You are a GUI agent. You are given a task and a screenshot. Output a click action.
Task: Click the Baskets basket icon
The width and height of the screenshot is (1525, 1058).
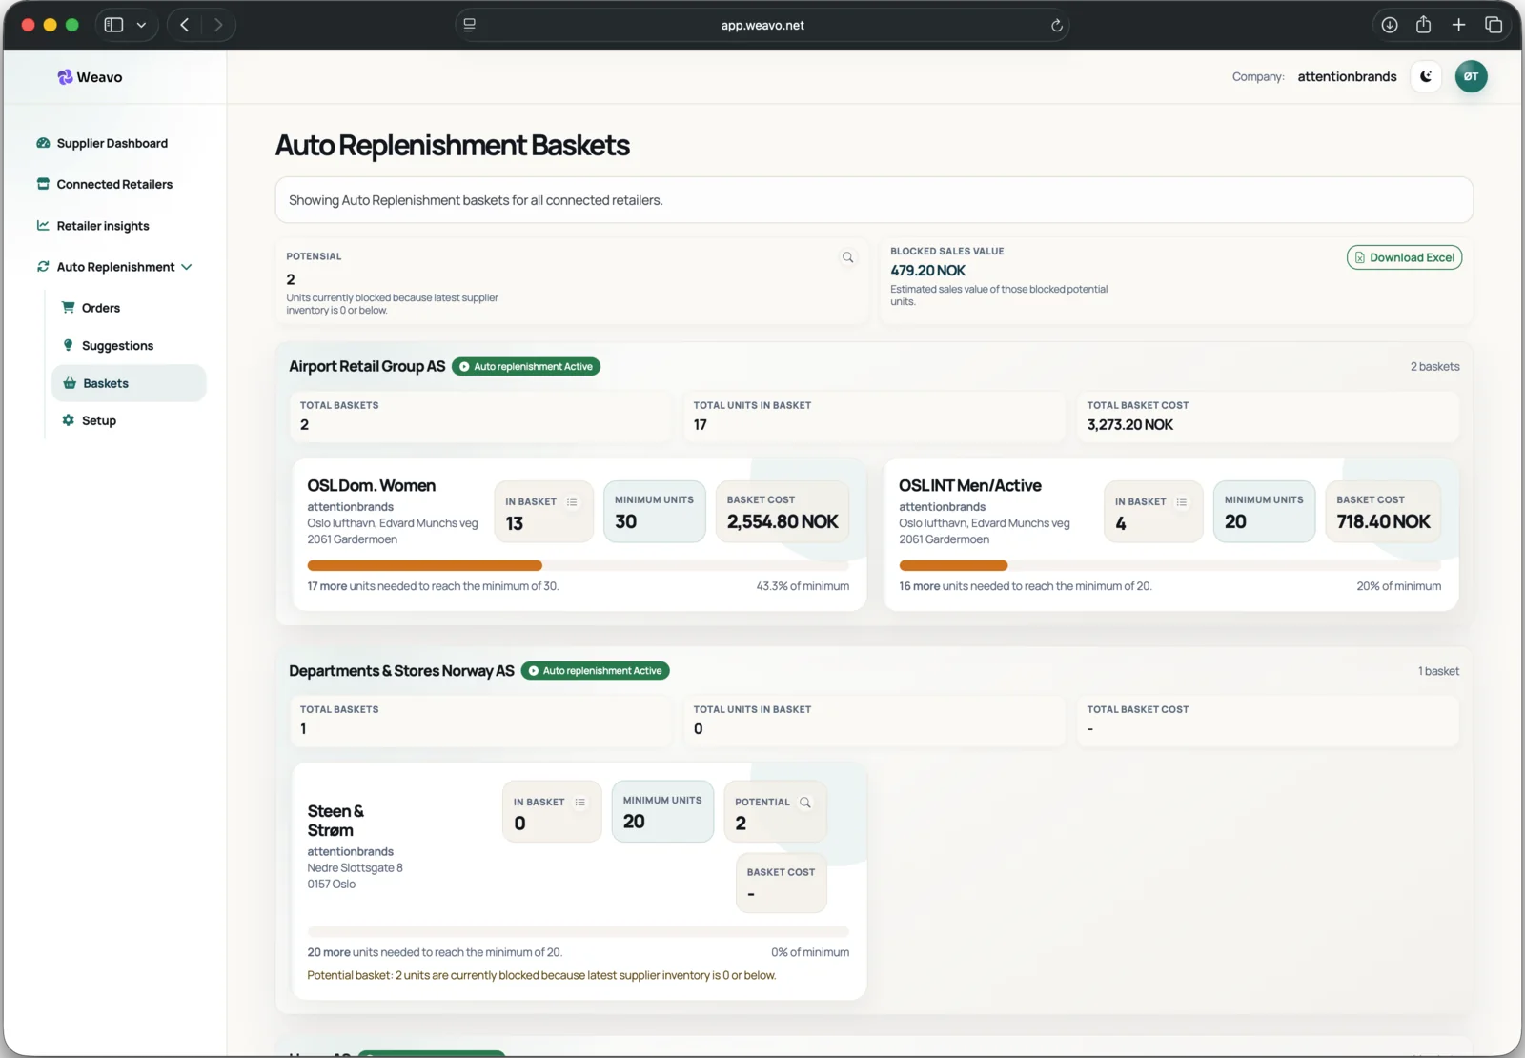[x=70, y=383]
